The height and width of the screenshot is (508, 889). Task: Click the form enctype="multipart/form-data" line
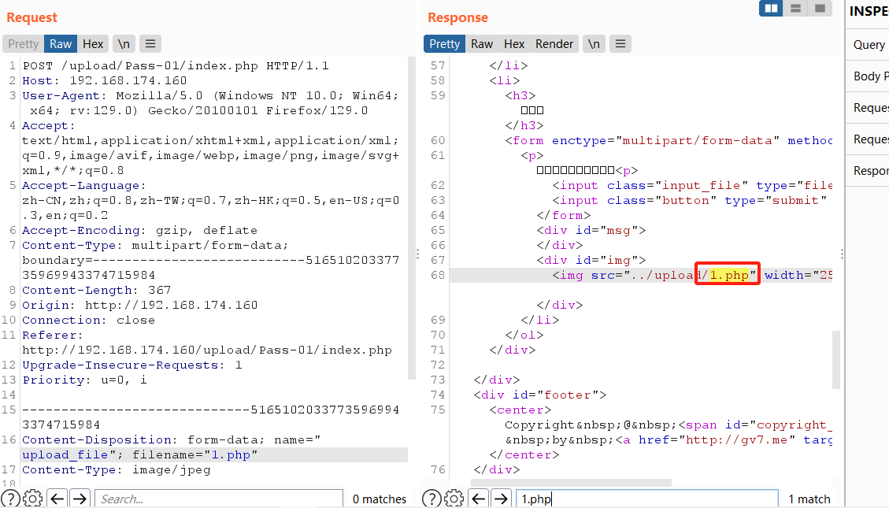[x=669, y=141]
